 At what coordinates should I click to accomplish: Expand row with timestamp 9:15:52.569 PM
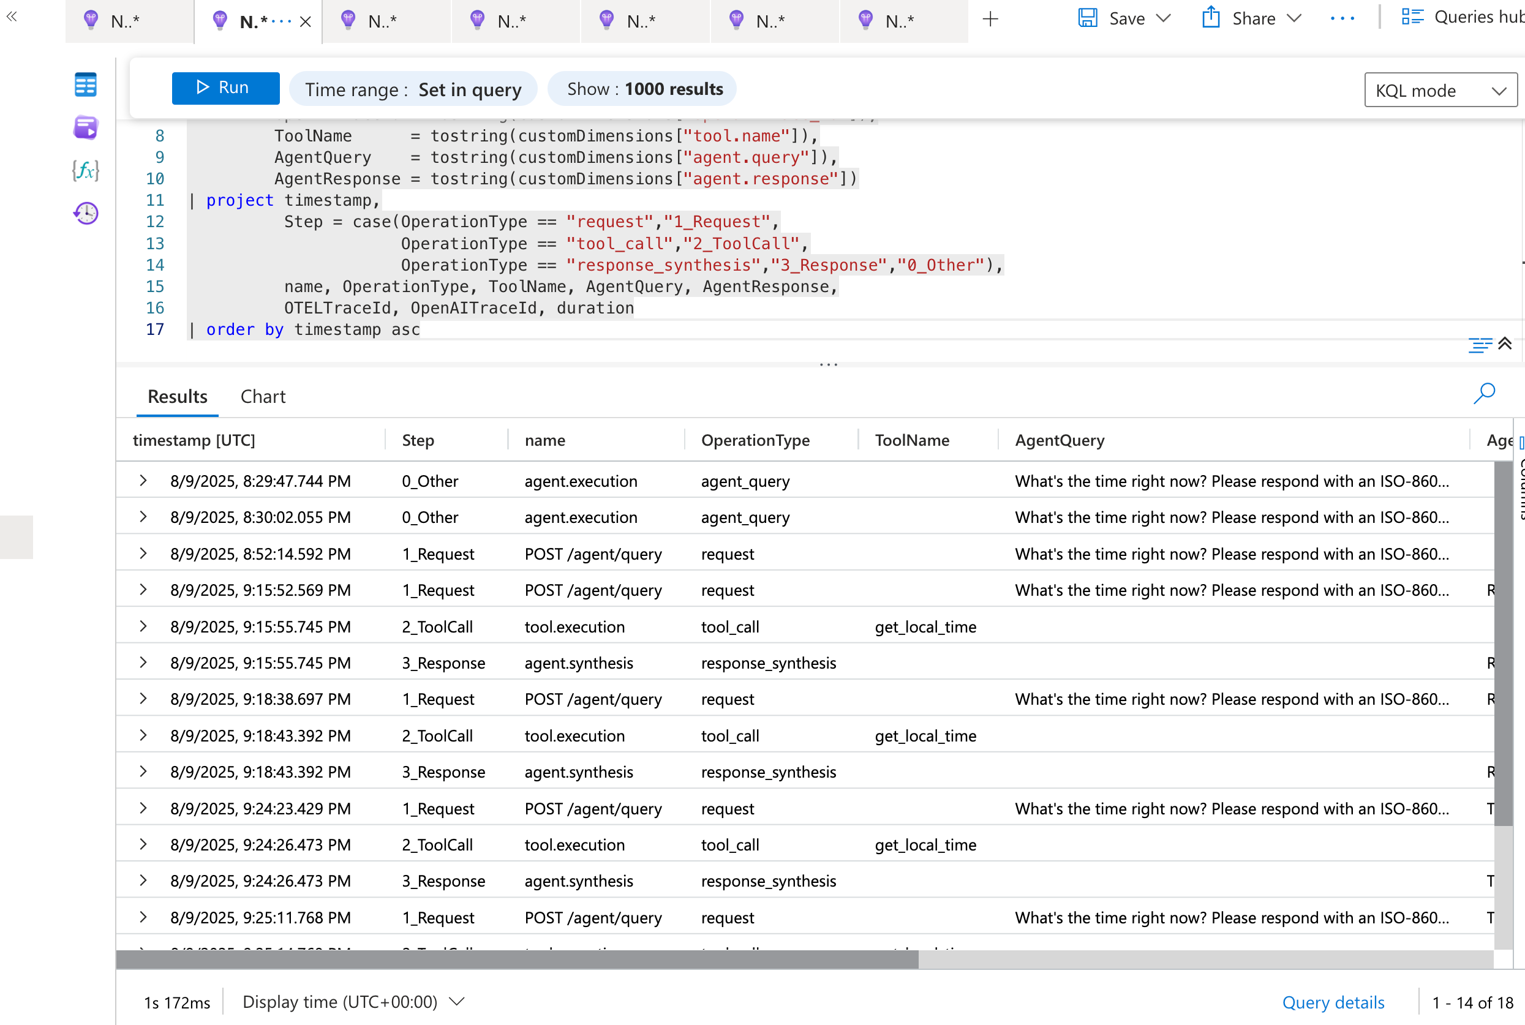click(143, 590)
